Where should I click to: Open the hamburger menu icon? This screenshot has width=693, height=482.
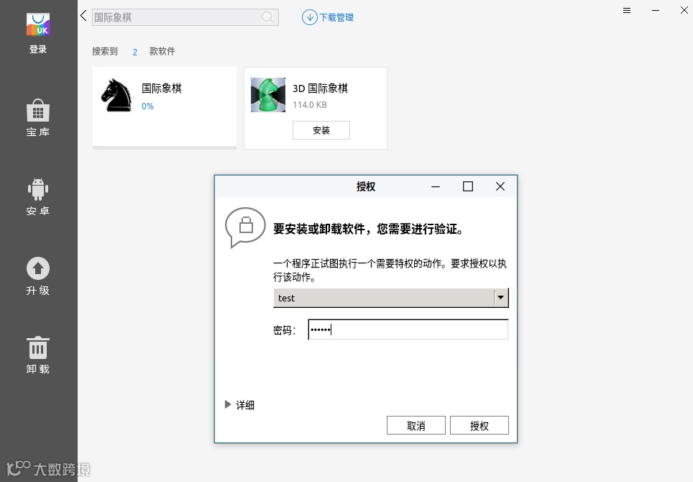[627, 10]
